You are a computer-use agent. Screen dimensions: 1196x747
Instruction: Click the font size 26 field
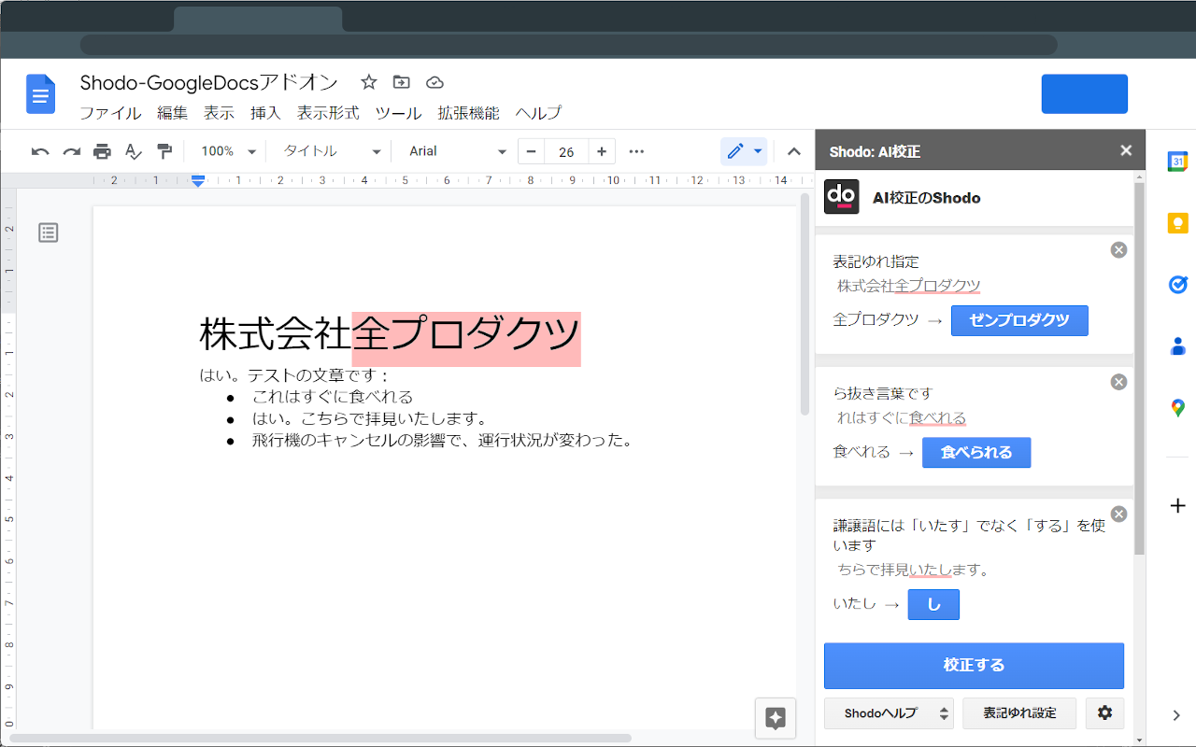(x=566, y=151)
